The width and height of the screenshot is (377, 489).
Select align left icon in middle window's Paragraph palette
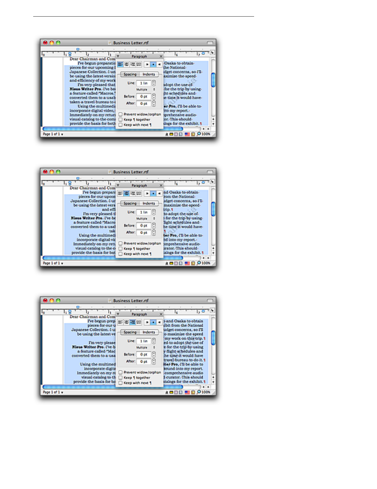tap(120, 193)
